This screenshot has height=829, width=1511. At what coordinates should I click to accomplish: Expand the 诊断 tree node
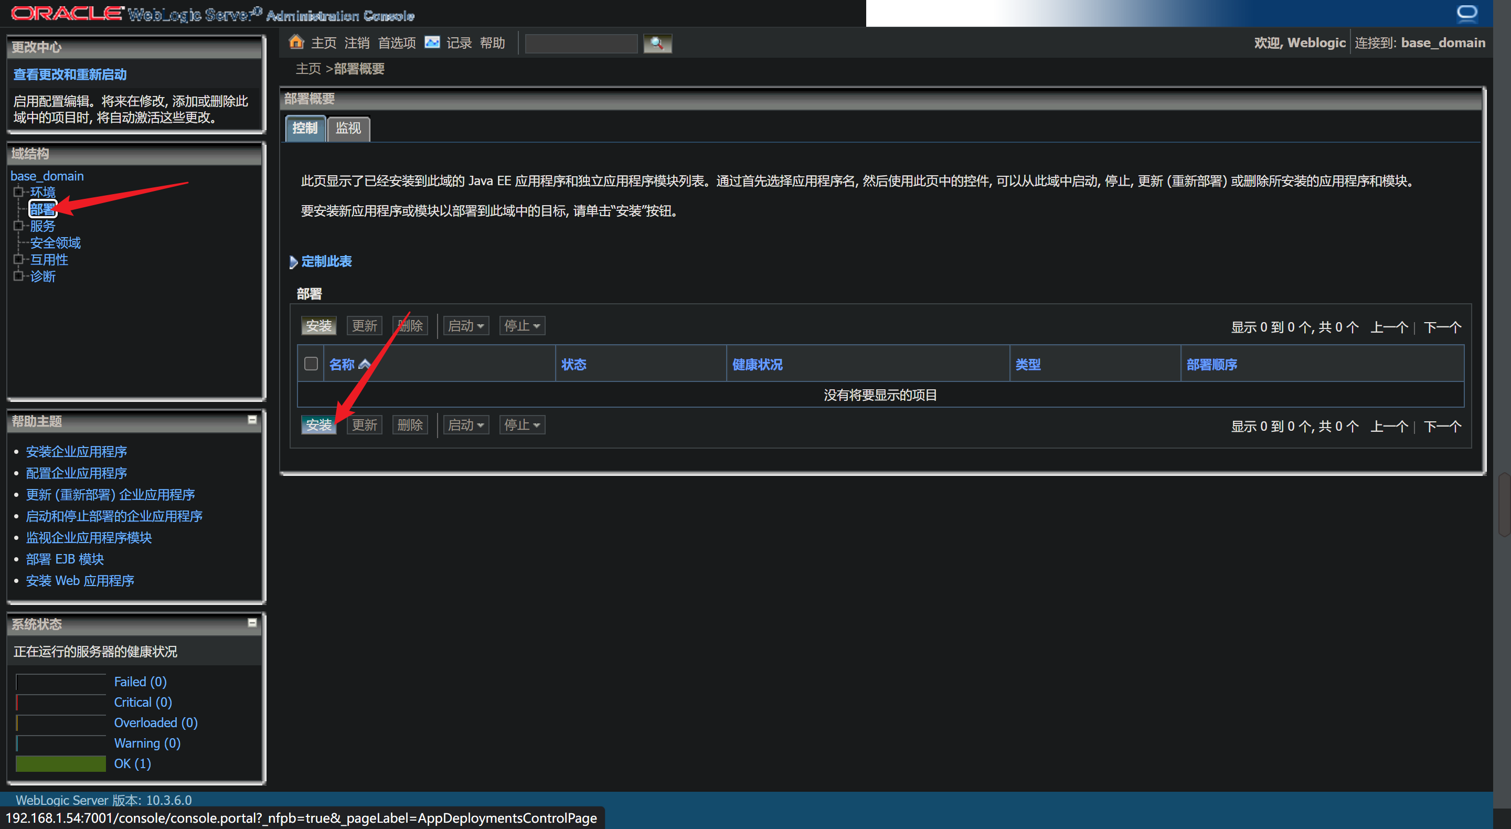pos(18,276)
